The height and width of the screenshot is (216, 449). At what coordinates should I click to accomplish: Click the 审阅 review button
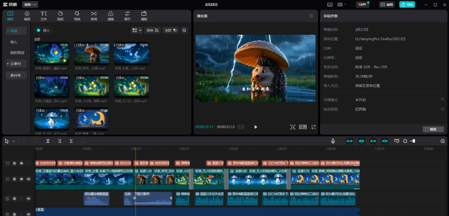(x=387, y=5)
